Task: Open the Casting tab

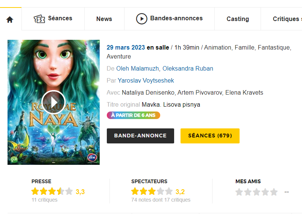Action: pyautogui.click(x=238, y=19)
